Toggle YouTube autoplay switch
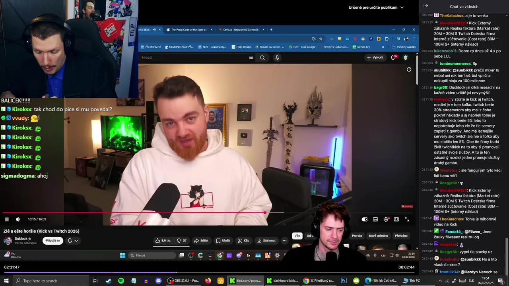Screen dimensions: 509x286 click(x=365, y=219)
